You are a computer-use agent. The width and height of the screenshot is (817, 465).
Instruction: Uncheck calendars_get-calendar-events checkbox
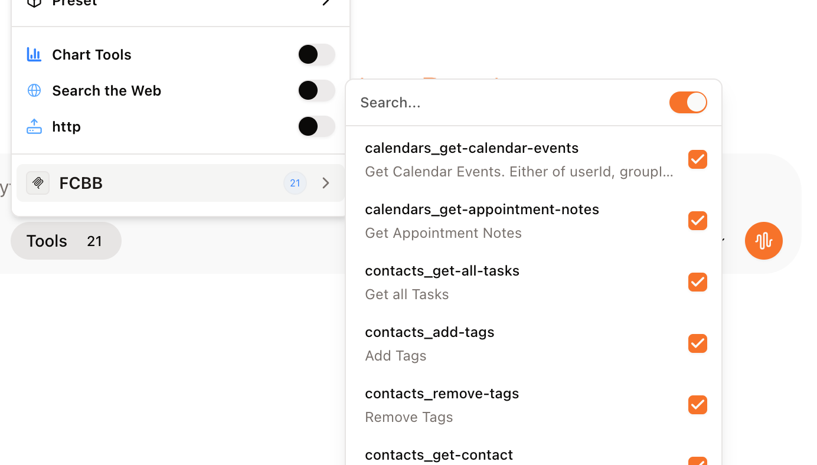pos(697,159)
